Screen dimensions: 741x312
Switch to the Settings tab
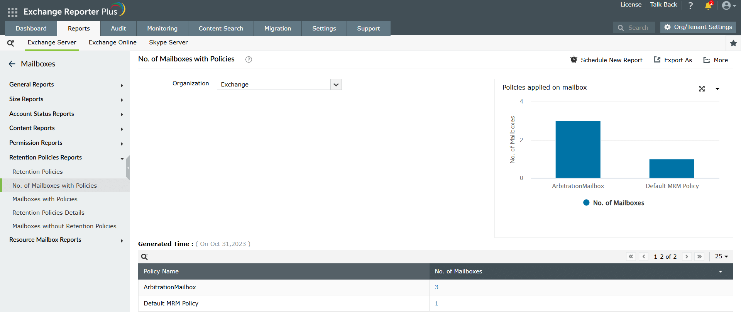324,29
